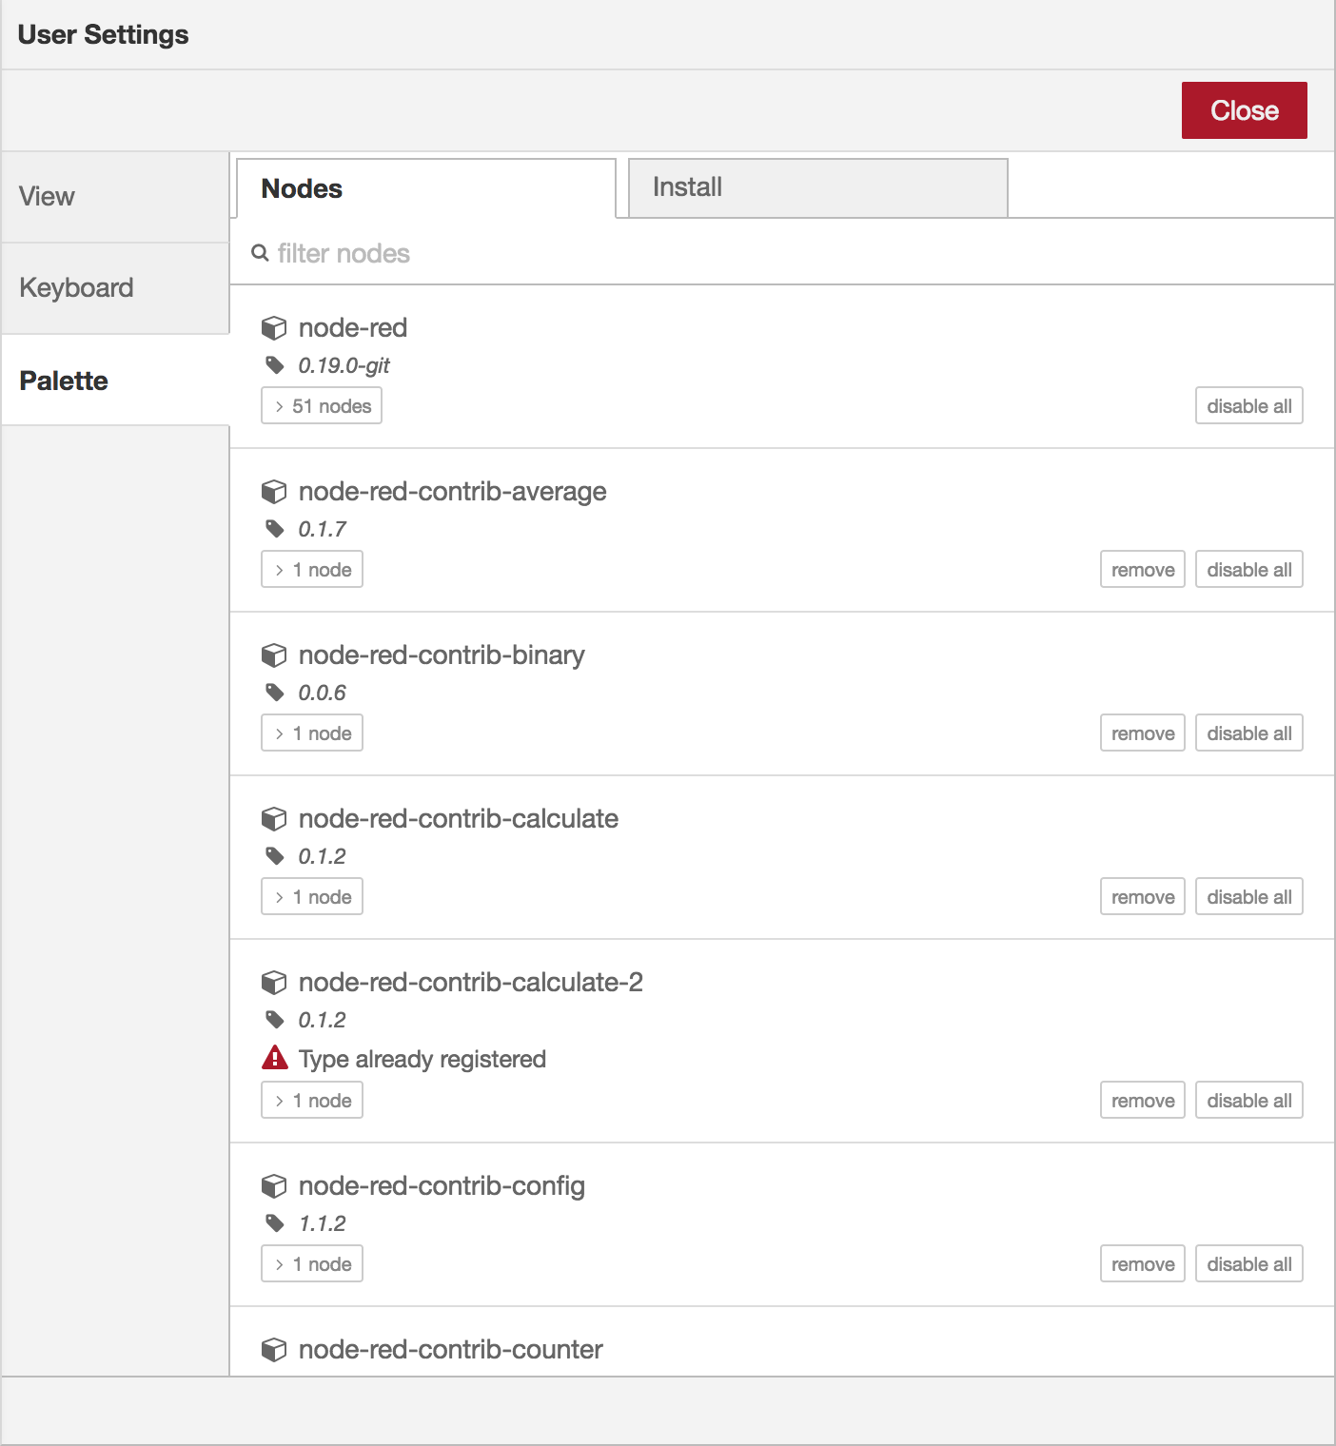Disable all nodes of node-red-contrib-config
Screen dimensions: 1336x1446
click(1248, 1263)
